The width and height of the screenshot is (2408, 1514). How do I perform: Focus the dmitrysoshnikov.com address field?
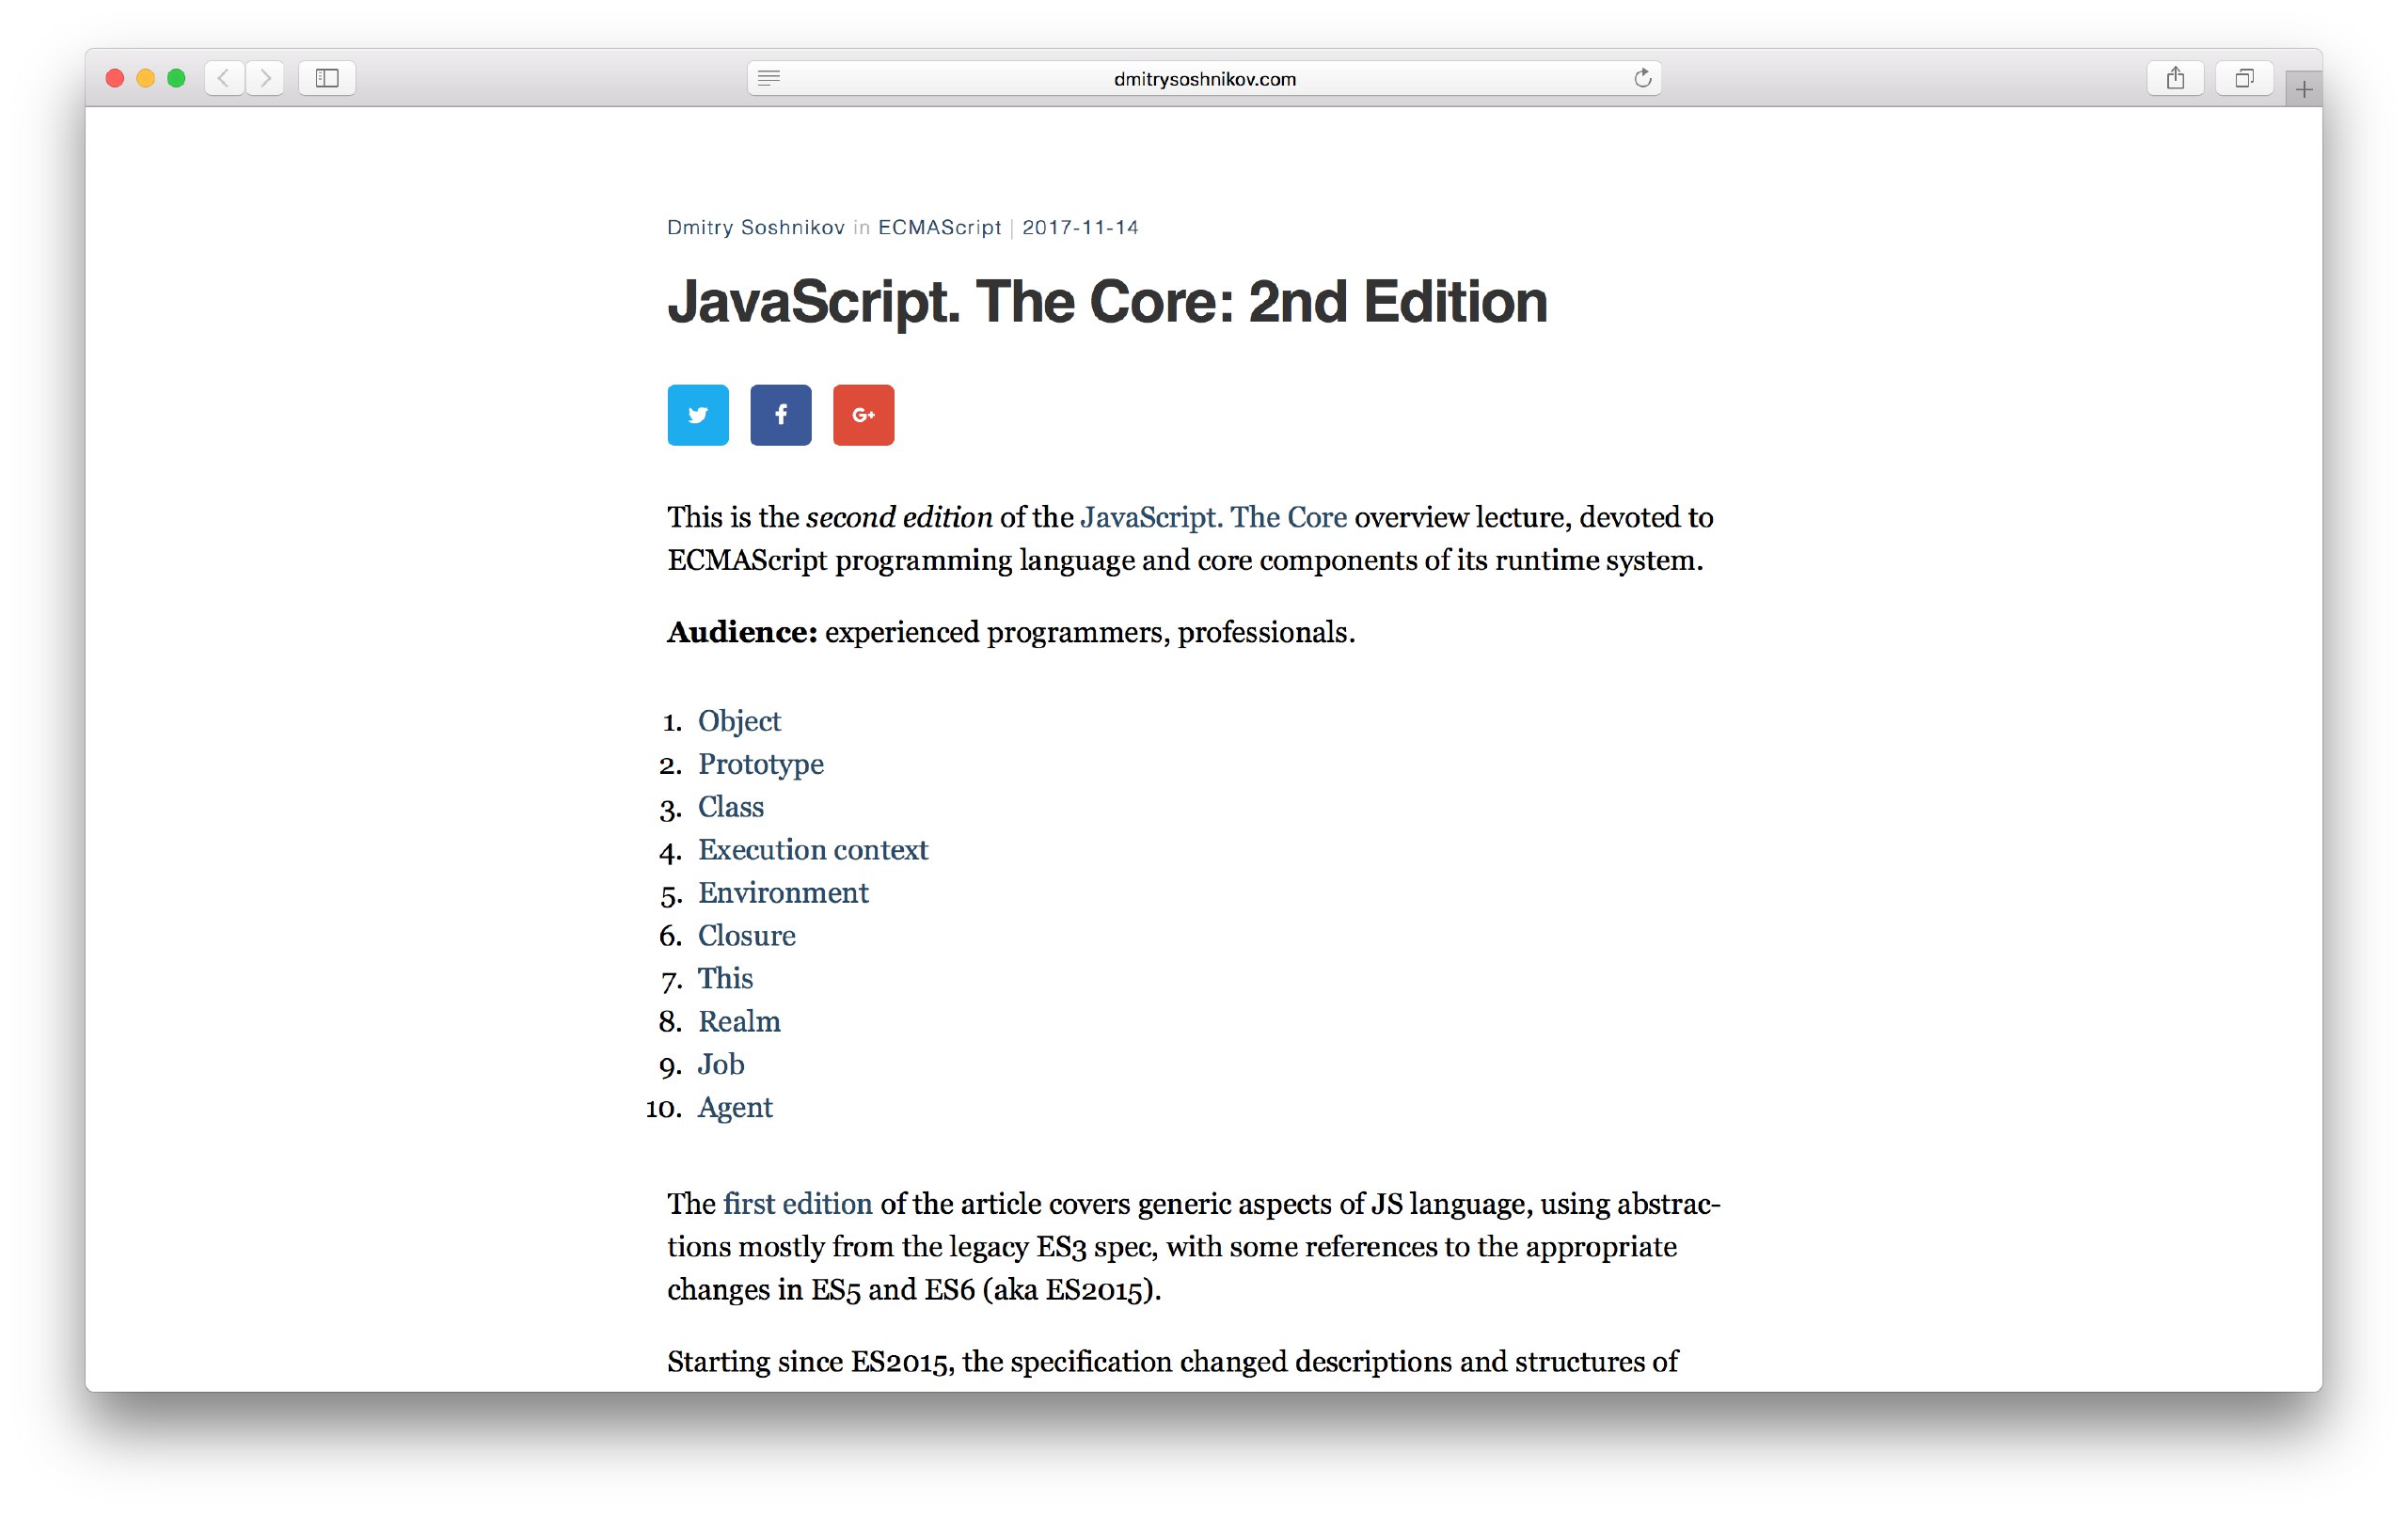click(x=1204, y=78)
